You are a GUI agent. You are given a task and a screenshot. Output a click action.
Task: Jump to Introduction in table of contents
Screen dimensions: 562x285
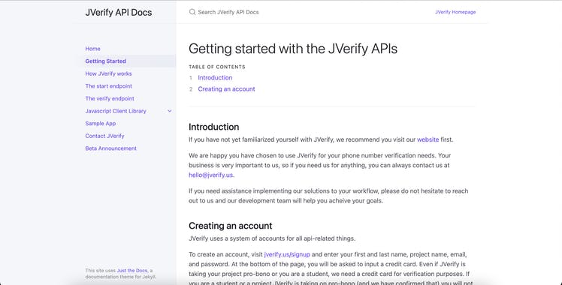(215, 77)
